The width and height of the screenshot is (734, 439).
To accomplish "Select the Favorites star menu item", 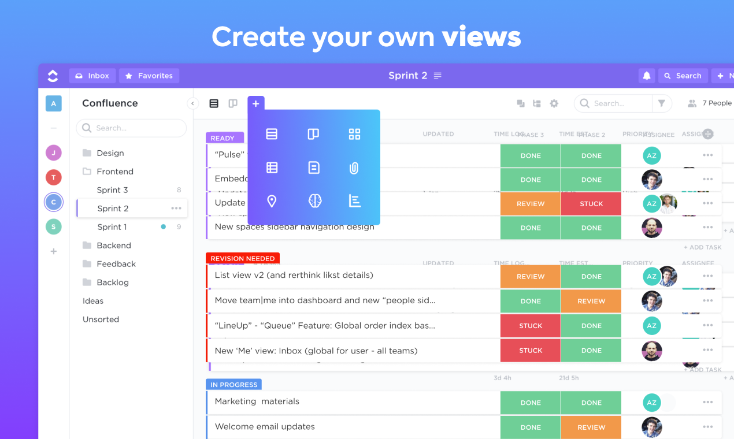I will [x=149, y=75].
